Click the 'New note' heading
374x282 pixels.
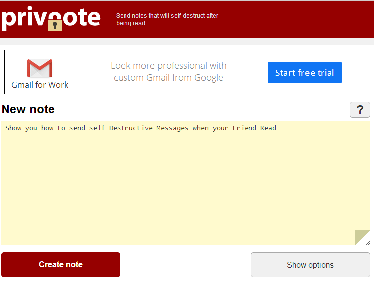point(28,109)
